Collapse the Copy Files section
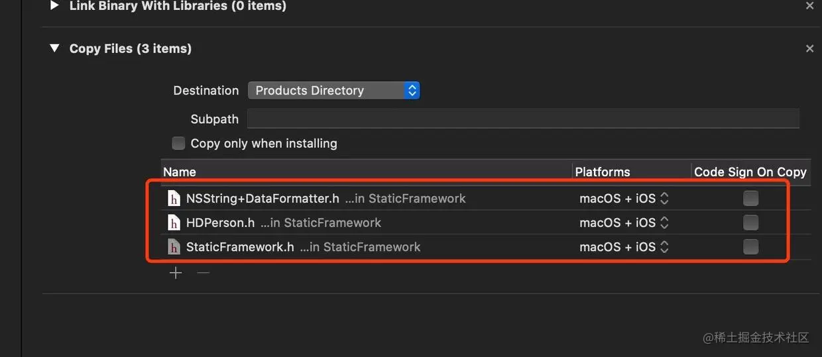The width and height of the screenshot is (822, 357). (x=55, y=48)
